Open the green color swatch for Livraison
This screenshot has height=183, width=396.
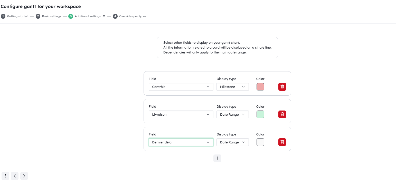tap(260, 115)
